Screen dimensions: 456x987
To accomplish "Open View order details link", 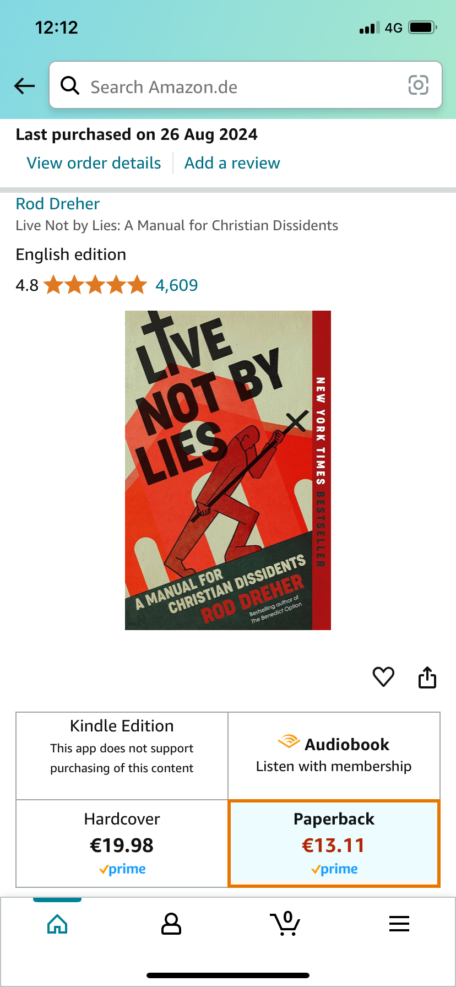I will pyautogui.click(x=94, y=163).
